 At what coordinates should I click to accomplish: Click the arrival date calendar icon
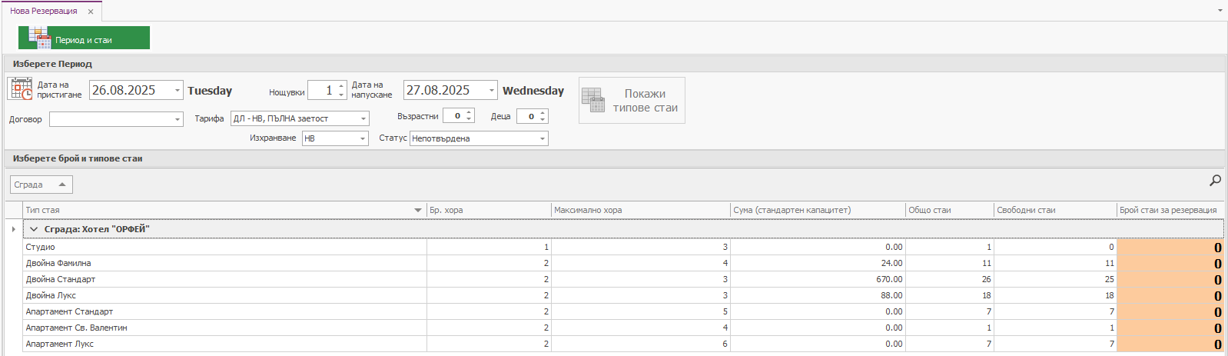point(21,89)
